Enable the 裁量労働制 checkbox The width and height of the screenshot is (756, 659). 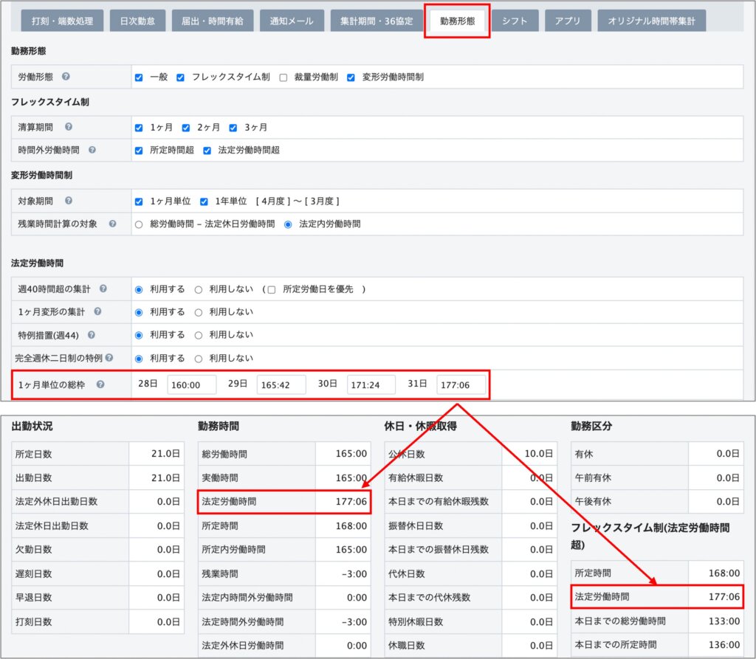283,77
